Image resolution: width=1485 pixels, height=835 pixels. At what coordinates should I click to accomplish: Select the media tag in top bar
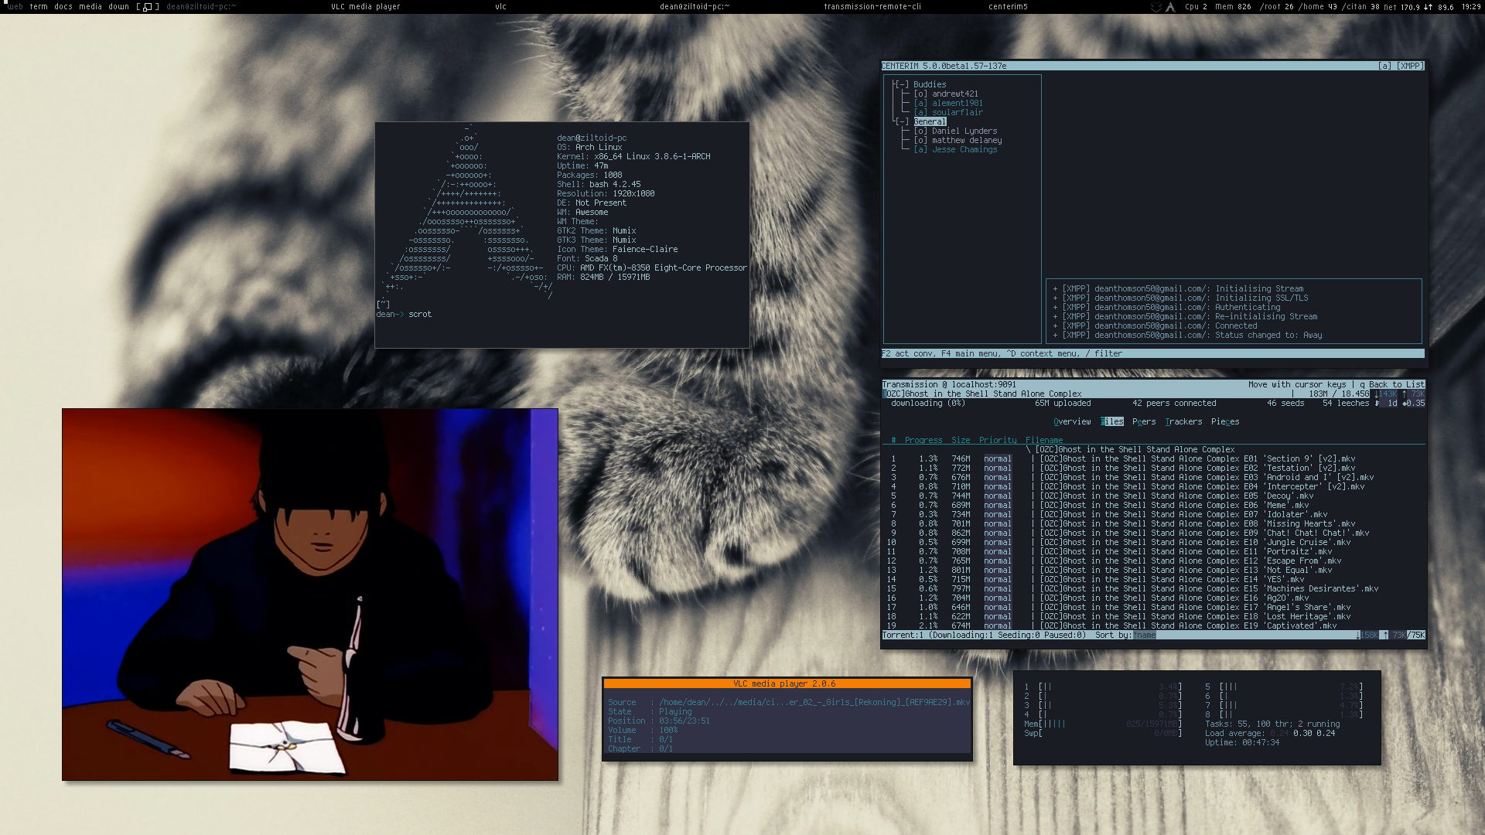(90, 6)
